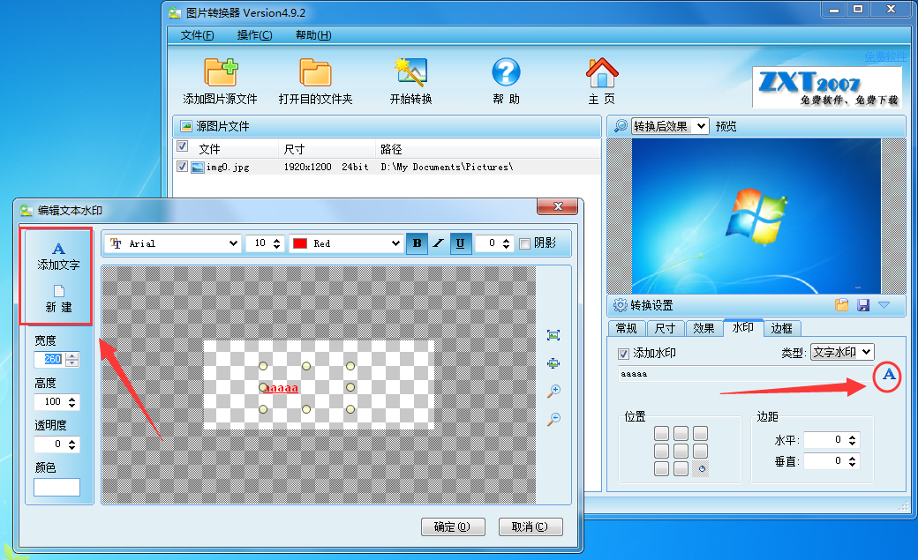The width and height of the screenshot is (918, 560).
Task: Close the edit text watermark dialog
Action: [x=557, y=206]
